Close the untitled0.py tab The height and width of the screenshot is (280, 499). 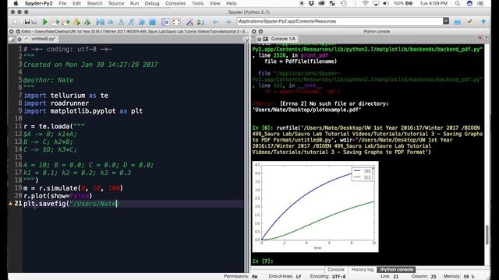tap(19, 40)
